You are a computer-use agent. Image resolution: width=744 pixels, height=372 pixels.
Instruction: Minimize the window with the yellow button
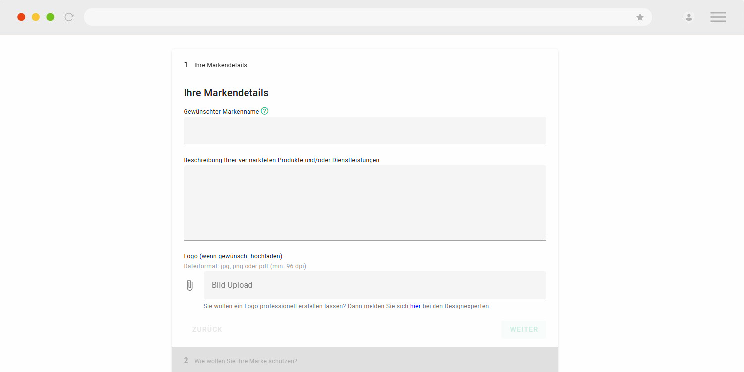(36, 17)
